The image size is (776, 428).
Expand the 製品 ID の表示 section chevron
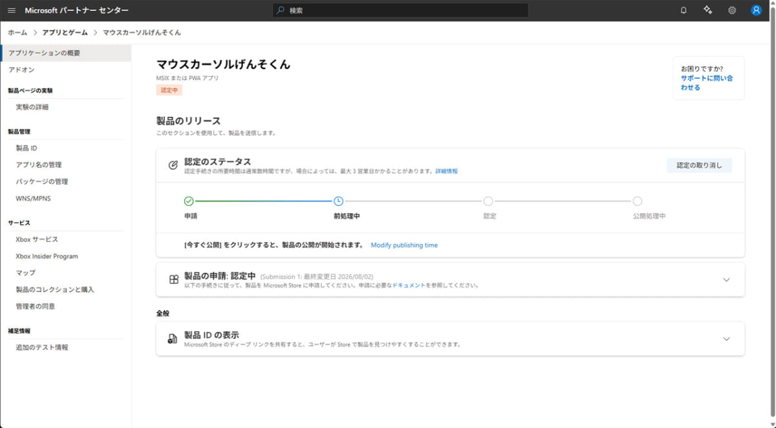click(726, 339)
